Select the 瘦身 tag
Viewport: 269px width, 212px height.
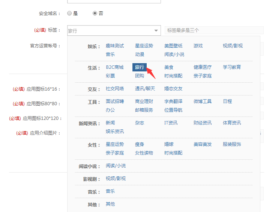tap(140, 144)
